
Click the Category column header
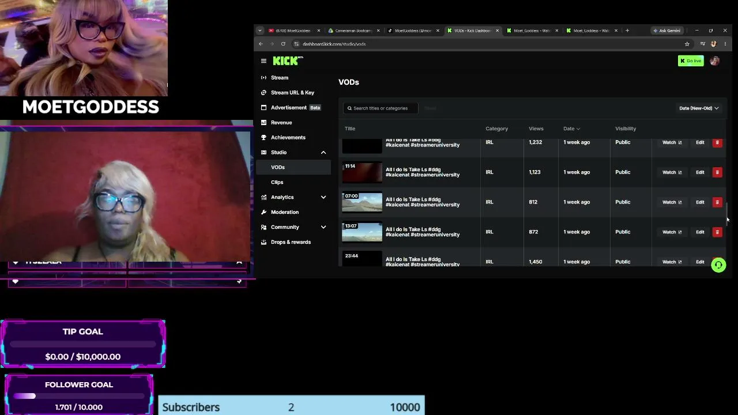point(496,129)
